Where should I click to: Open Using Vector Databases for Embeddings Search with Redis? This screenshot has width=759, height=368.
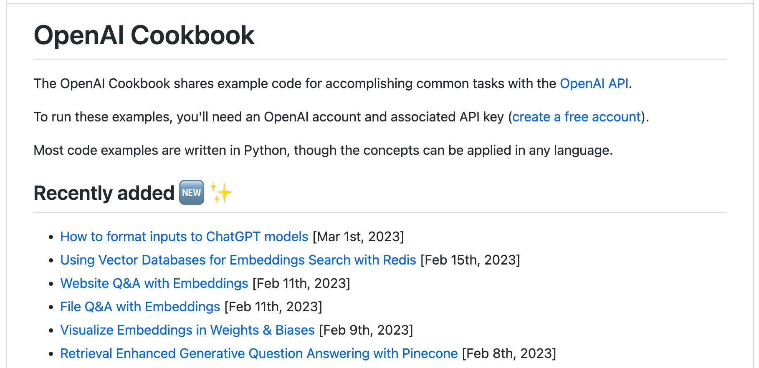(238, 260)
